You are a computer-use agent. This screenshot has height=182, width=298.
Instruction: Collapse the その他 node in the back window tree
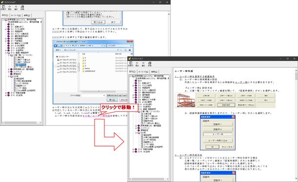coord(9,76)
